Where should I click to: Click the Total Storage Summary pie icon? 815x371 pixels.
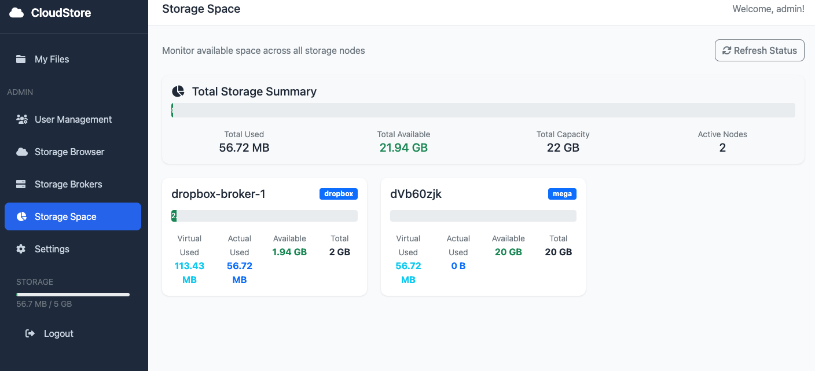click(x=178, y=91)
